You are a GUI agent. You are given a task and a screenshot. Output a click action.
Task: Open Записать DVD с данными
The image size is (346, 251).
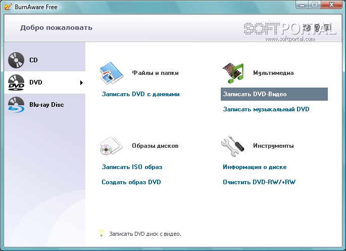tap(141, 94)
